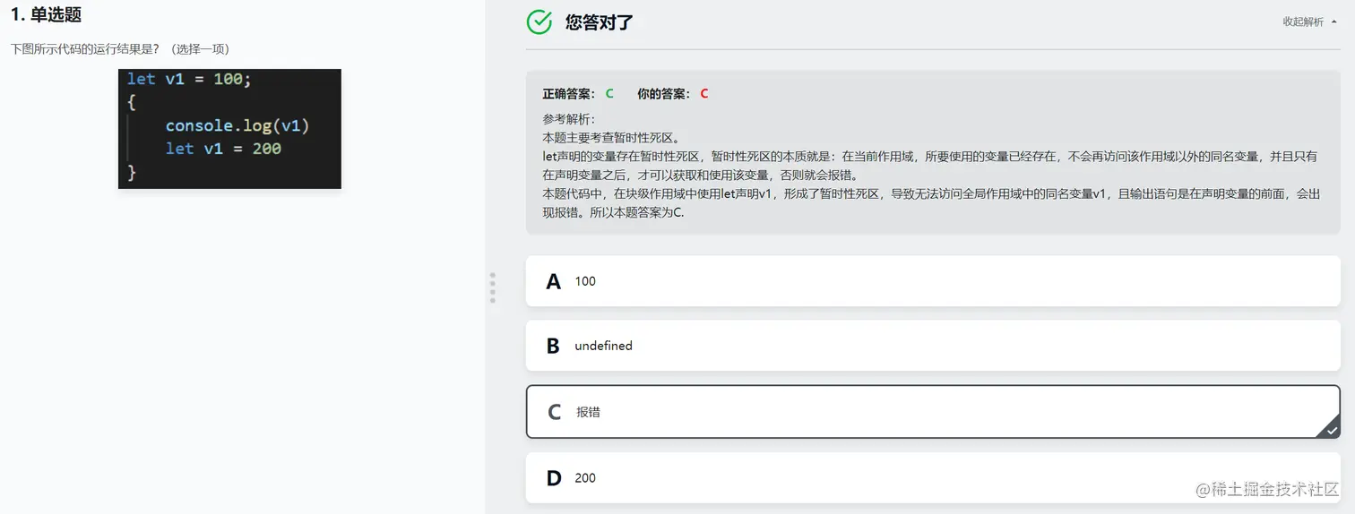Select answer text 200

click(585, 478)
